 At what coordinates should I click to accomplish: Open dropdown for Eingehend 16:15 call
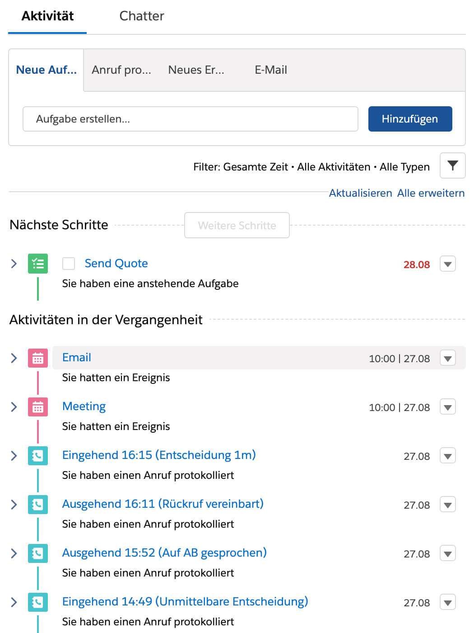(448, 456)
